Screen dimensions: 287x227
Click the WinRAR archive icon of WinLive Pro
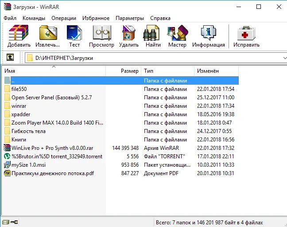click(x=7, y=148)
